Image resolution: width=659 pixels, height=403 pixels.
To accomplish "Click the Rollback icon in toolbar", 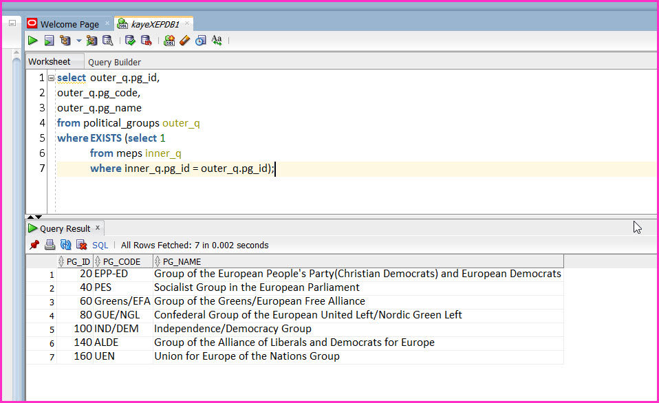I will point(146,41).
